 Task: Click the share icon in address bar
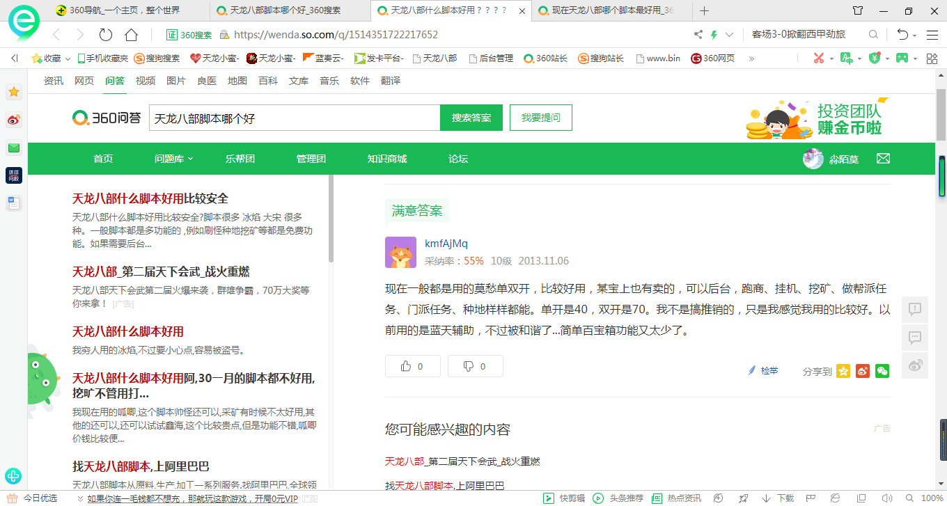[698, 35]
